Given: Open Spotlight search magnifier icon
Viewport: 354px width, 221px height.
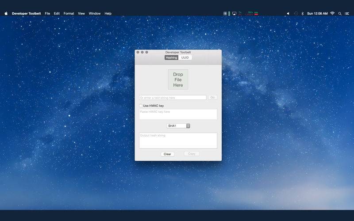Looking at the screenshot, I should [340, 14].
